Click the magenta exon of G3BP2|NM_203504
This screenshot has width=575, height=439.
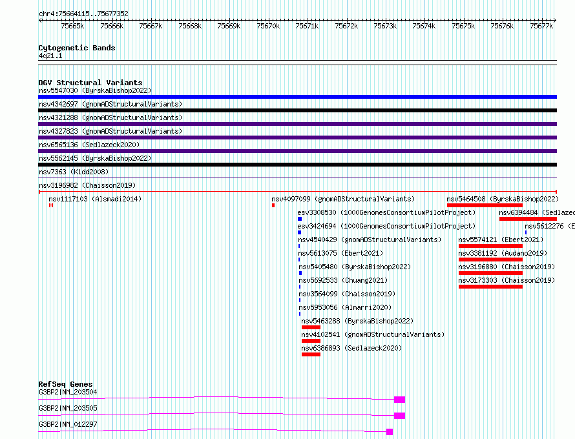coord(399,400)
